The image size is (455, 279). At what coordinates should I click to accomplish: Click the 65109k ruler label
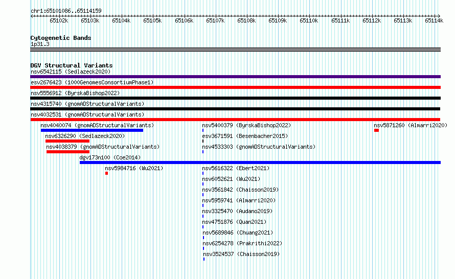[x=278, y=20]
